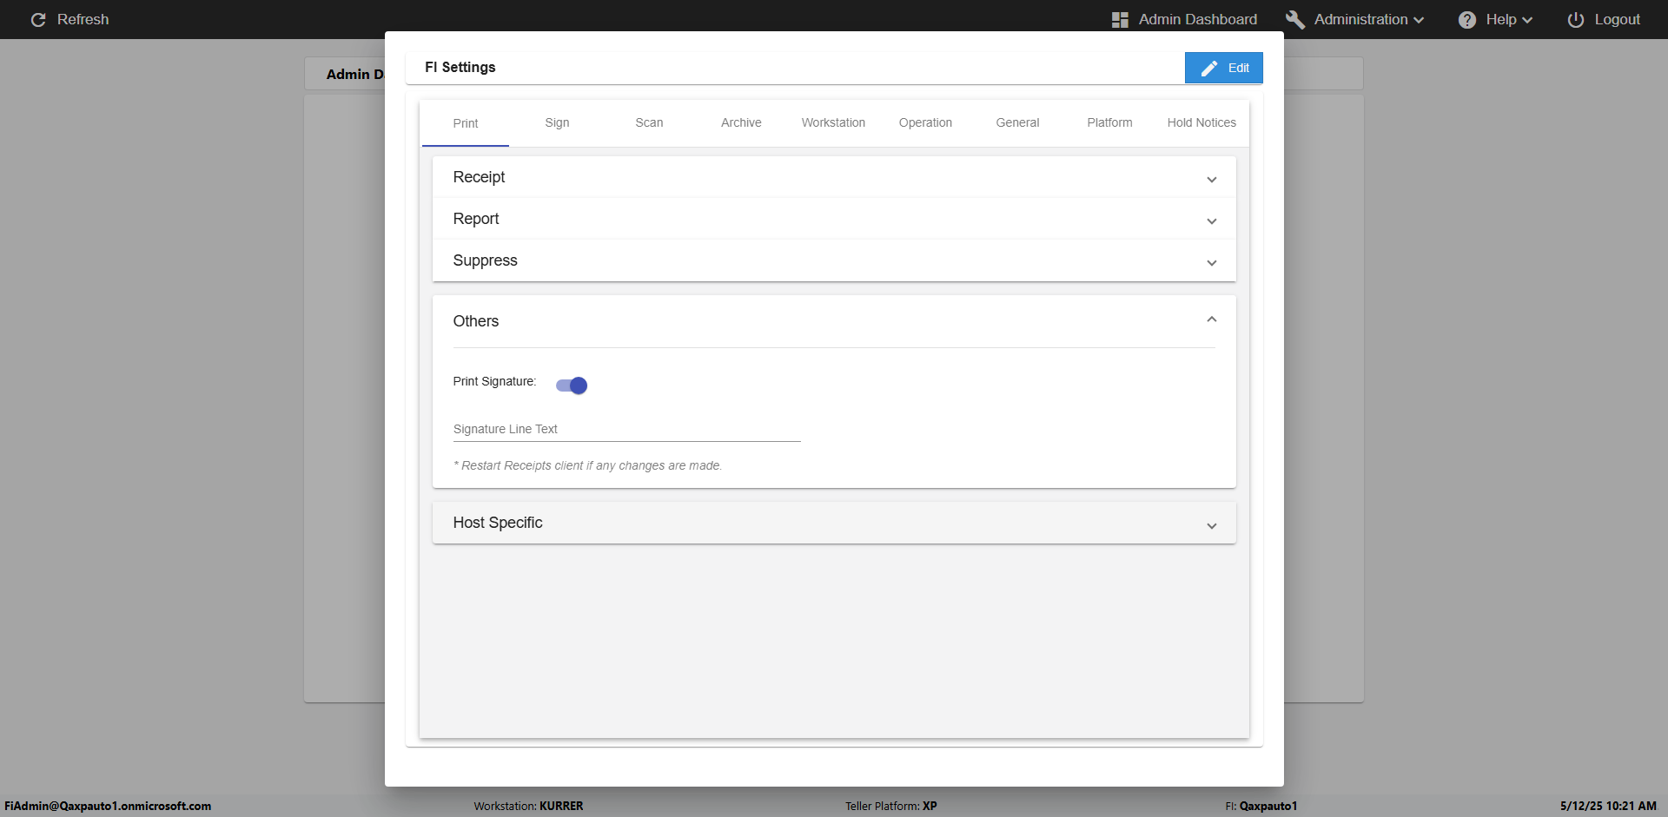Click the Logout power icon
The height and width of the screenshot is (817, 1668).
(x=1575, y=20)
